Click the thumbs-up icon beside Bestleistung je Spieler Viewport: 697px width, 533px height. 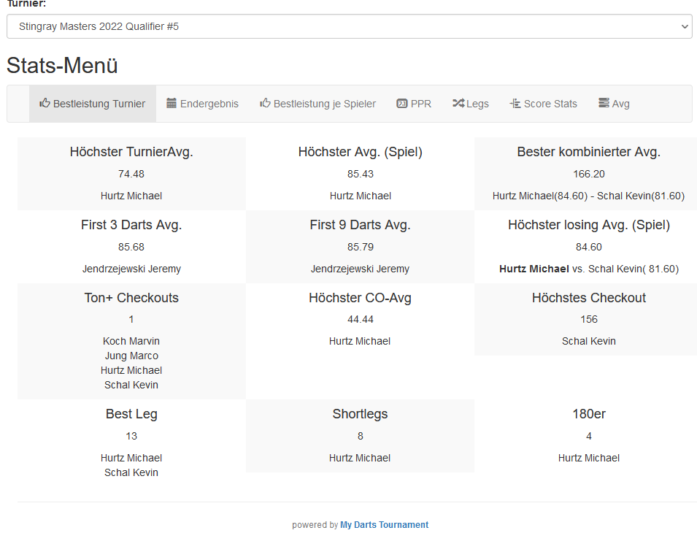(x=265, y=104)
